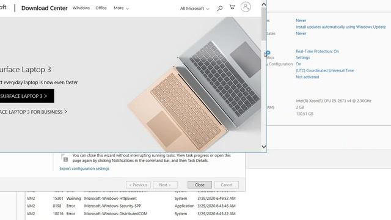Open the shopping cart icon
This screenshot has height=220, width=391.
coord(232,7)
